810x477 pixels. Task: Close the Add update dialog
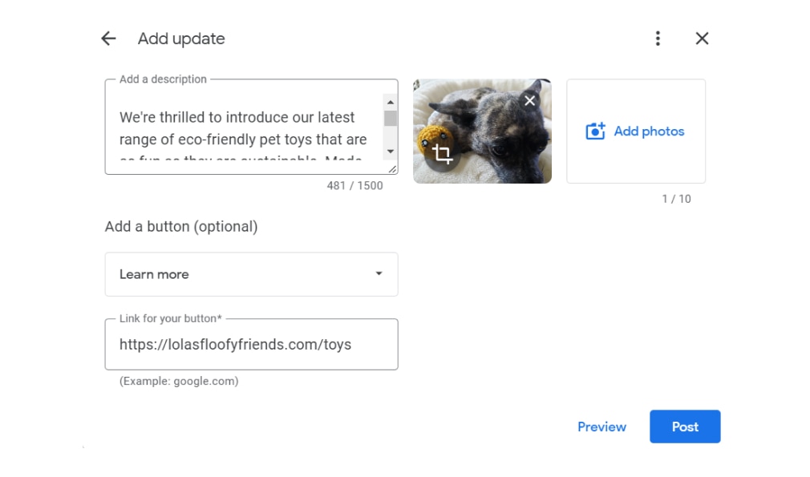(702, 38)
